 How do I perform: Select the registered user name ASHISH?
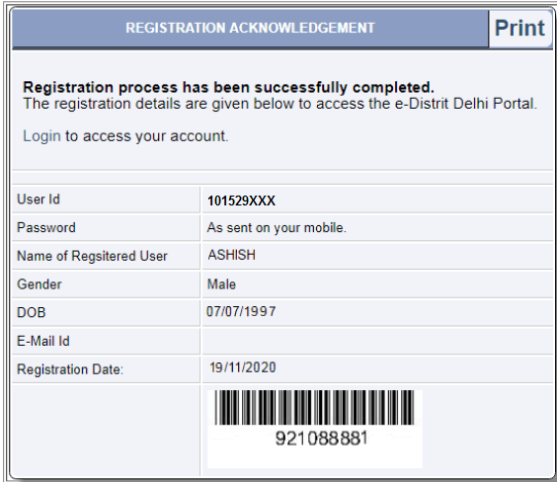coord(232,255)
